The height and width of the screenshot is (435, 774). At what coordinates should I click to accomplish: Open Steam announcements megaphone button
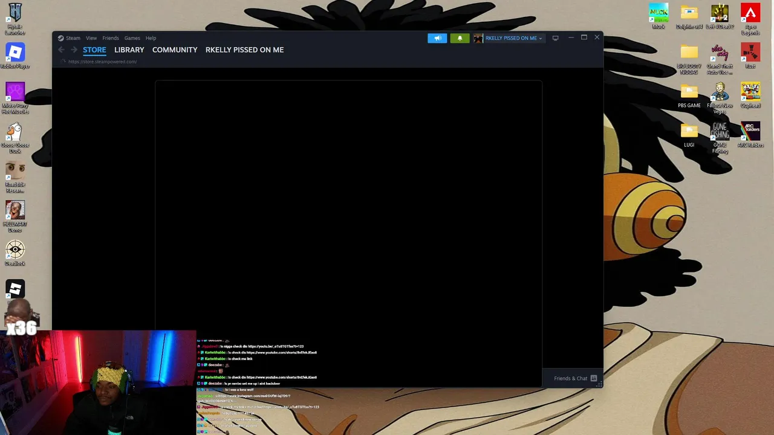click(437, 38)
